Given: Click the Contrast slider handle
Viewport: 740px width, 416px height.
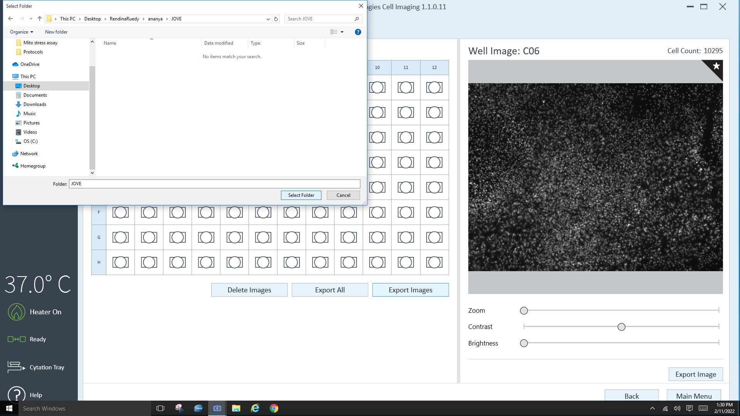Looking at the screenshot, I should (621, 327).
